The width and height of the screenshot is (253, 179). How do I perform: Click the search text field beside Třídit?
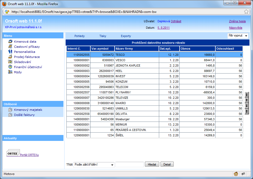129,165
